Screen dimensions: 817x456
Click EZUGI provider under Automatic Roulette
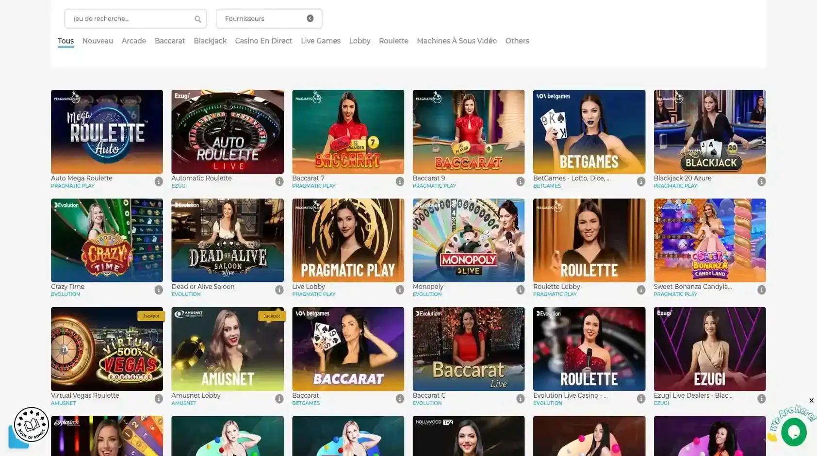click(x=179, y=186)
